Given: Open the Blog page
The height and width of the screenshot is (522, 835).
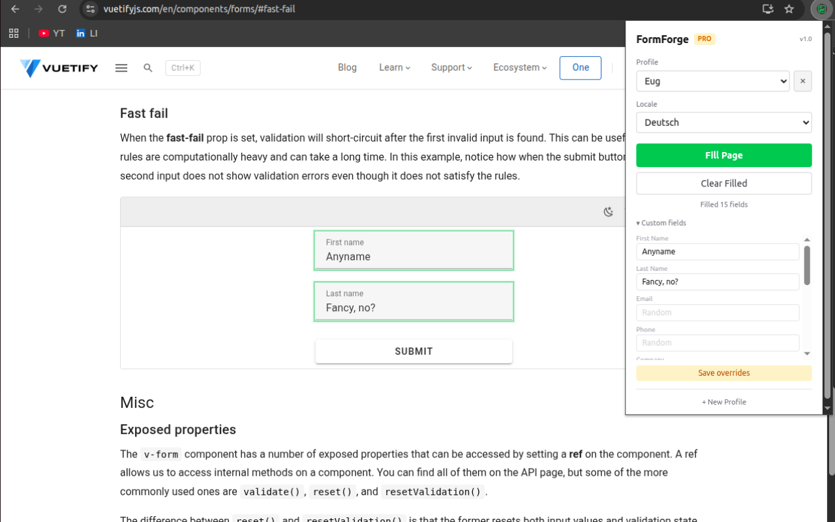Looking at the screenshot, I should pos(347,67).
